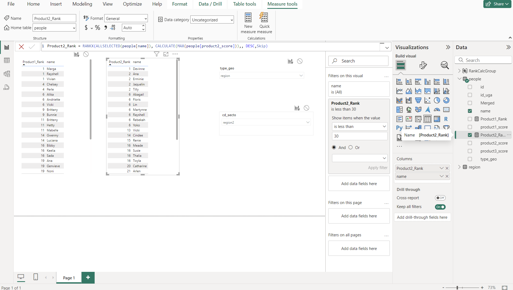513x290 pixels.
Task: Click the zoom slider handle
Action: (457, 288)
